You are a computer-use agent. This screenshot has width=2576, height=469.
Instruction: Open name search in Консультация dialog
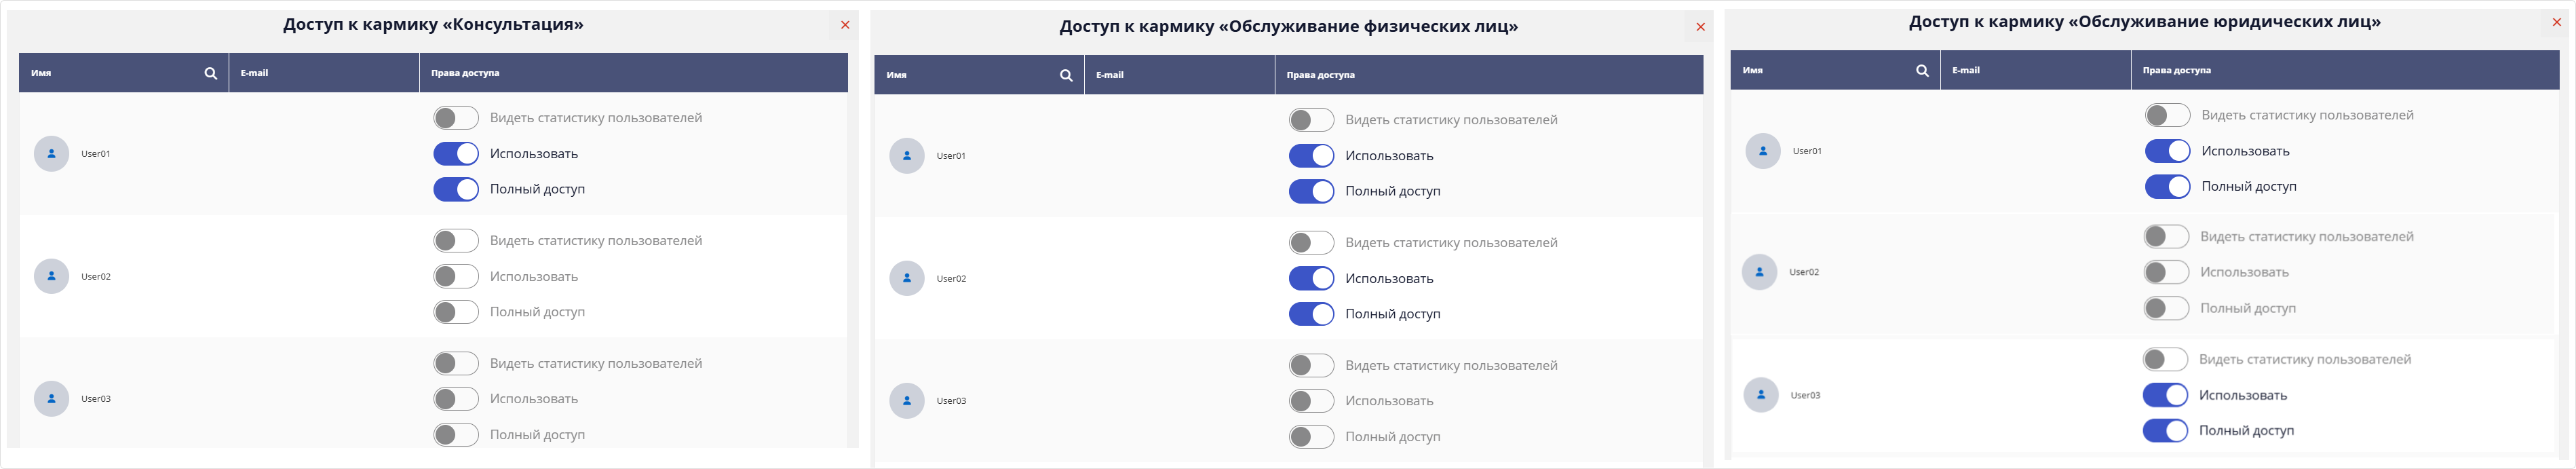pos(210,72)
